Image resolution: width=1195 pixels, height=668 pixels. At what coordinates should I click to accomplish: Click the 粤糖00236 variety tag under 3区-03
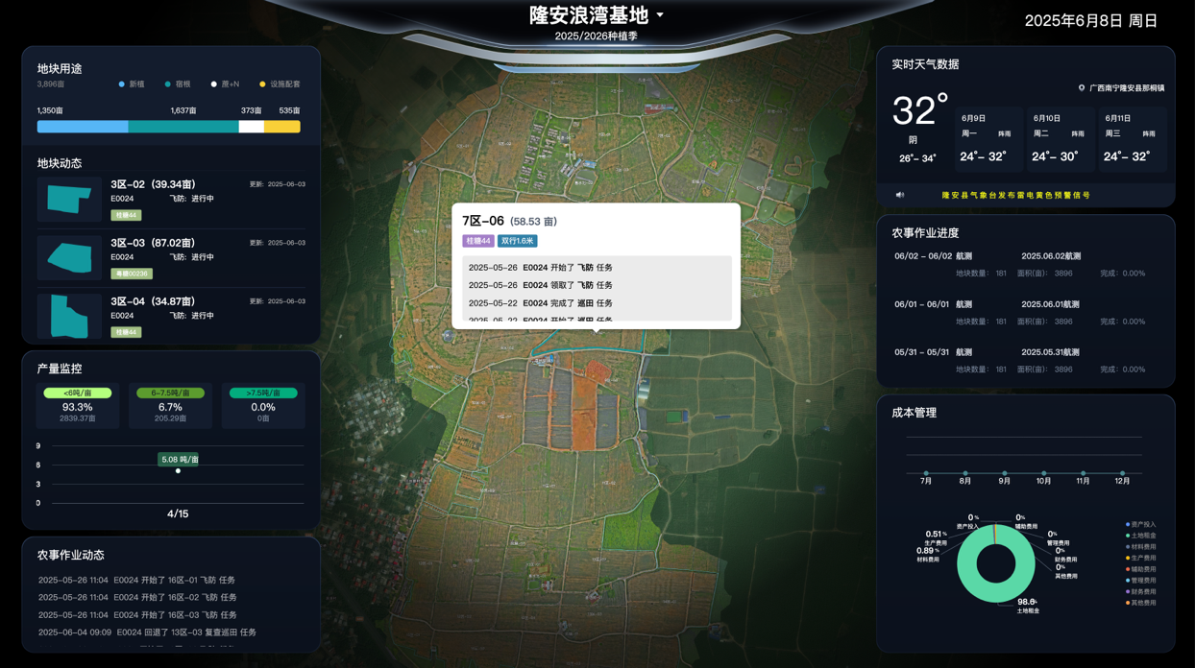(131, 274)
